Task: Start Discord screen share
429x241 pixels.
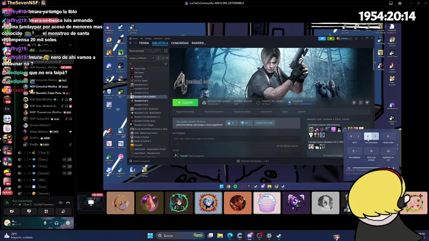Action: click(29, 211)
